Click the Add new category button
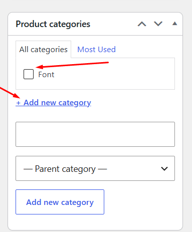Screen dimensions: 192x232 tap(60, 202)
